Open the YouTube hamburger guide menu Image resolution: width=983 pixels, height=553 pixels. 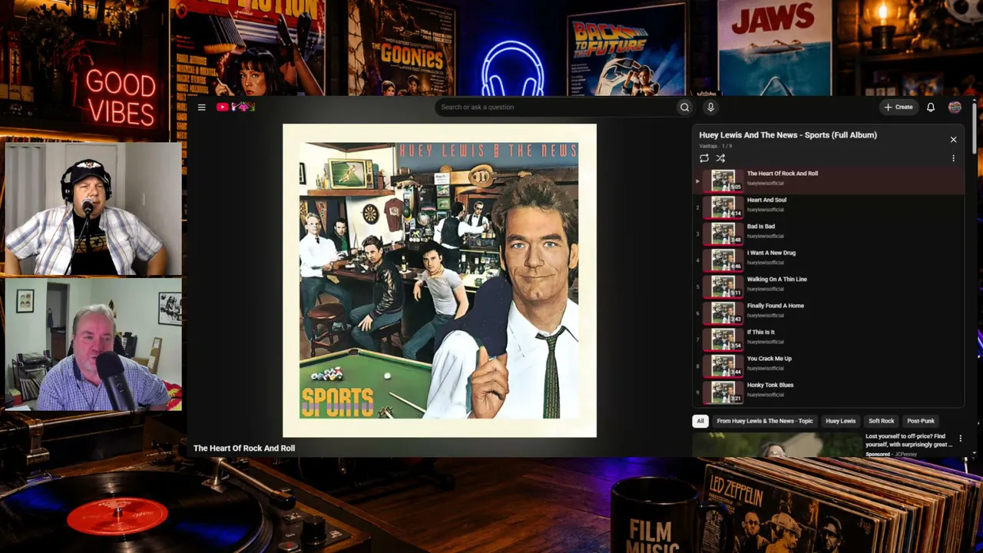201,108
